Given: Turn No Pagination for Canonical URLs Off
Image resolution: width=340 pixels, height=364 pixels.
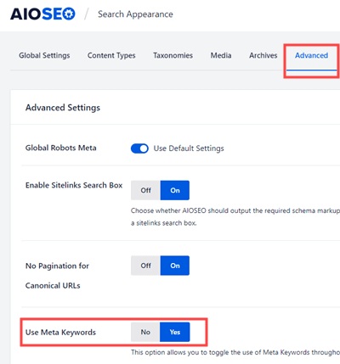Looking at the screenshot, I should [145, 266].
